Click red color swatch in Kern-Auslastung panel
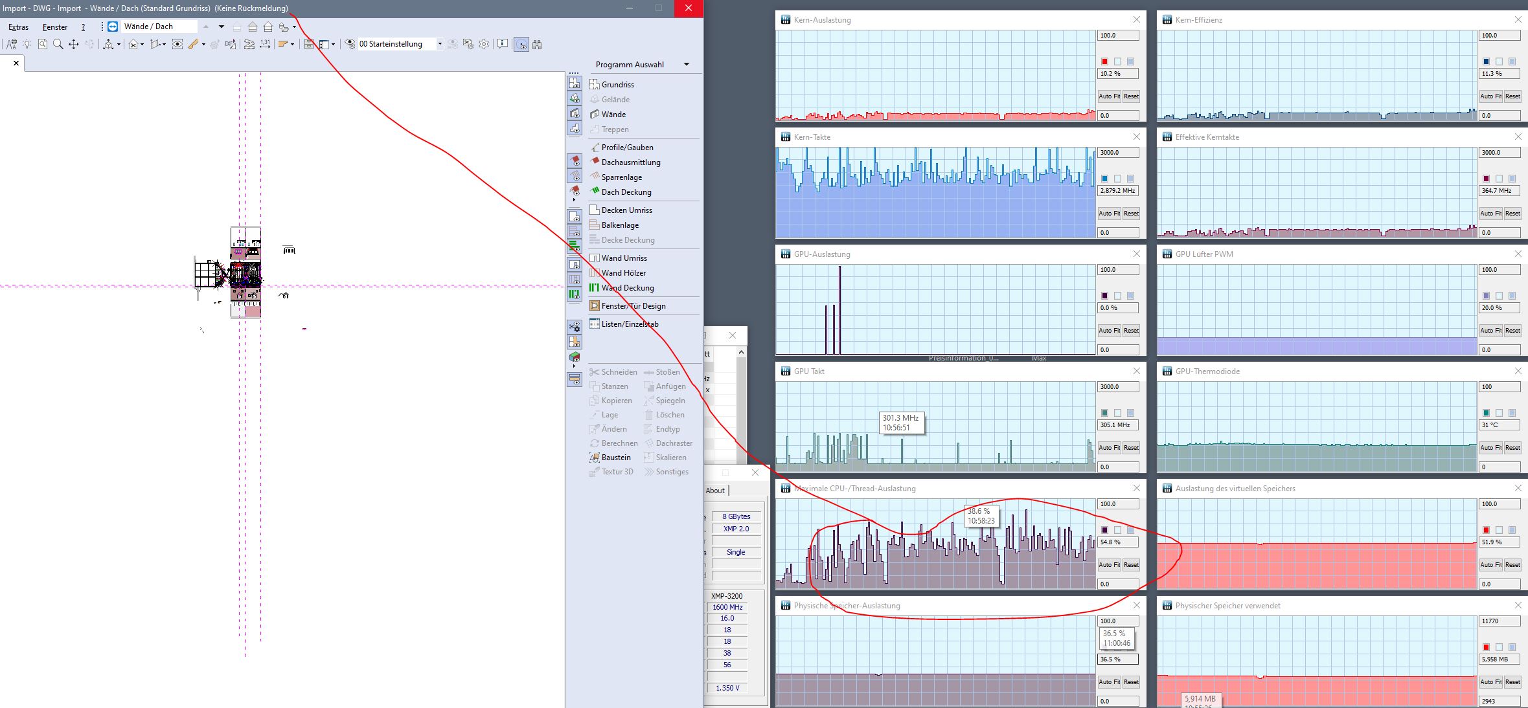Viewport: 1528px width, 708px height. [1104, 61]
